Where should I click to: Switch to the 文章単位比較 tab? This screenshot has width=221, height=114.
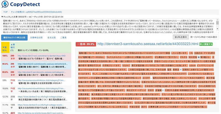point(36,38)
